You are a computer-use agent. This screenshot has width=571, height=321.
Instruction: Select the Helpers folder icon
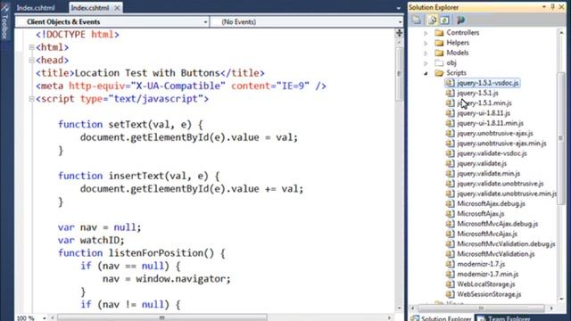[x=439, y=43]
